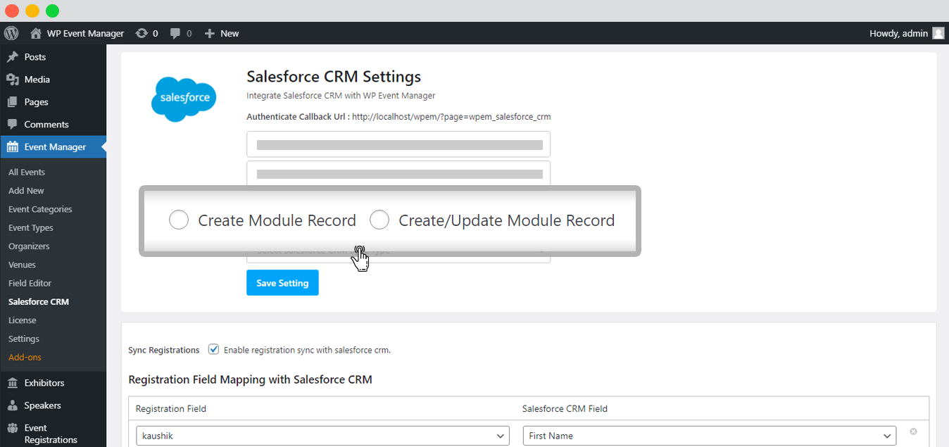Click the plus New icon
Image resolution: width=949 pixels, height=447 pixels.
(209, 33)
